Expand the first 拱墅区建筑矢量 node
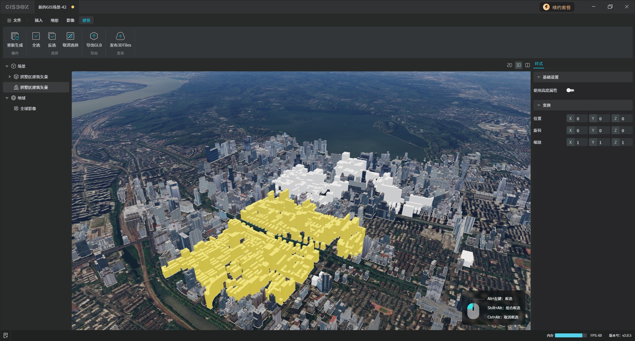This screenshot has height=341, width=635. click(10, 77)
